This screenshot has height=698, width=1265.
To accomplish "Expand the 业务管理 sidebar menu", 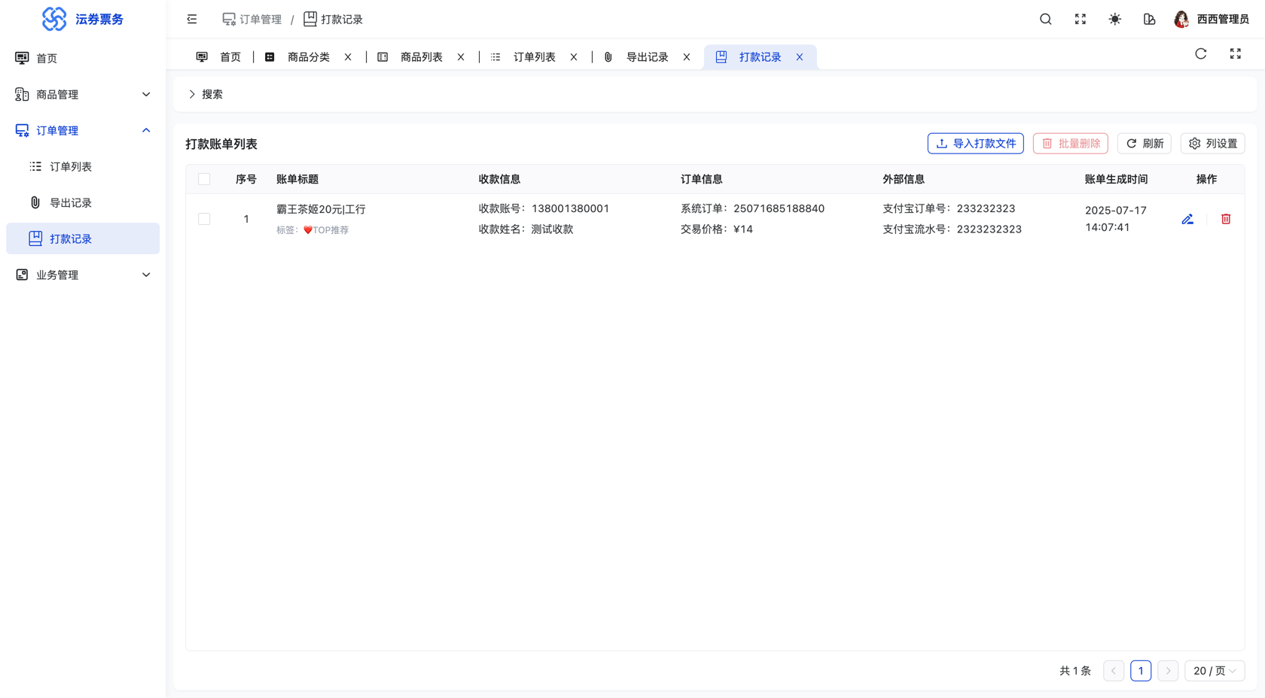I will (x=83, y=275).
